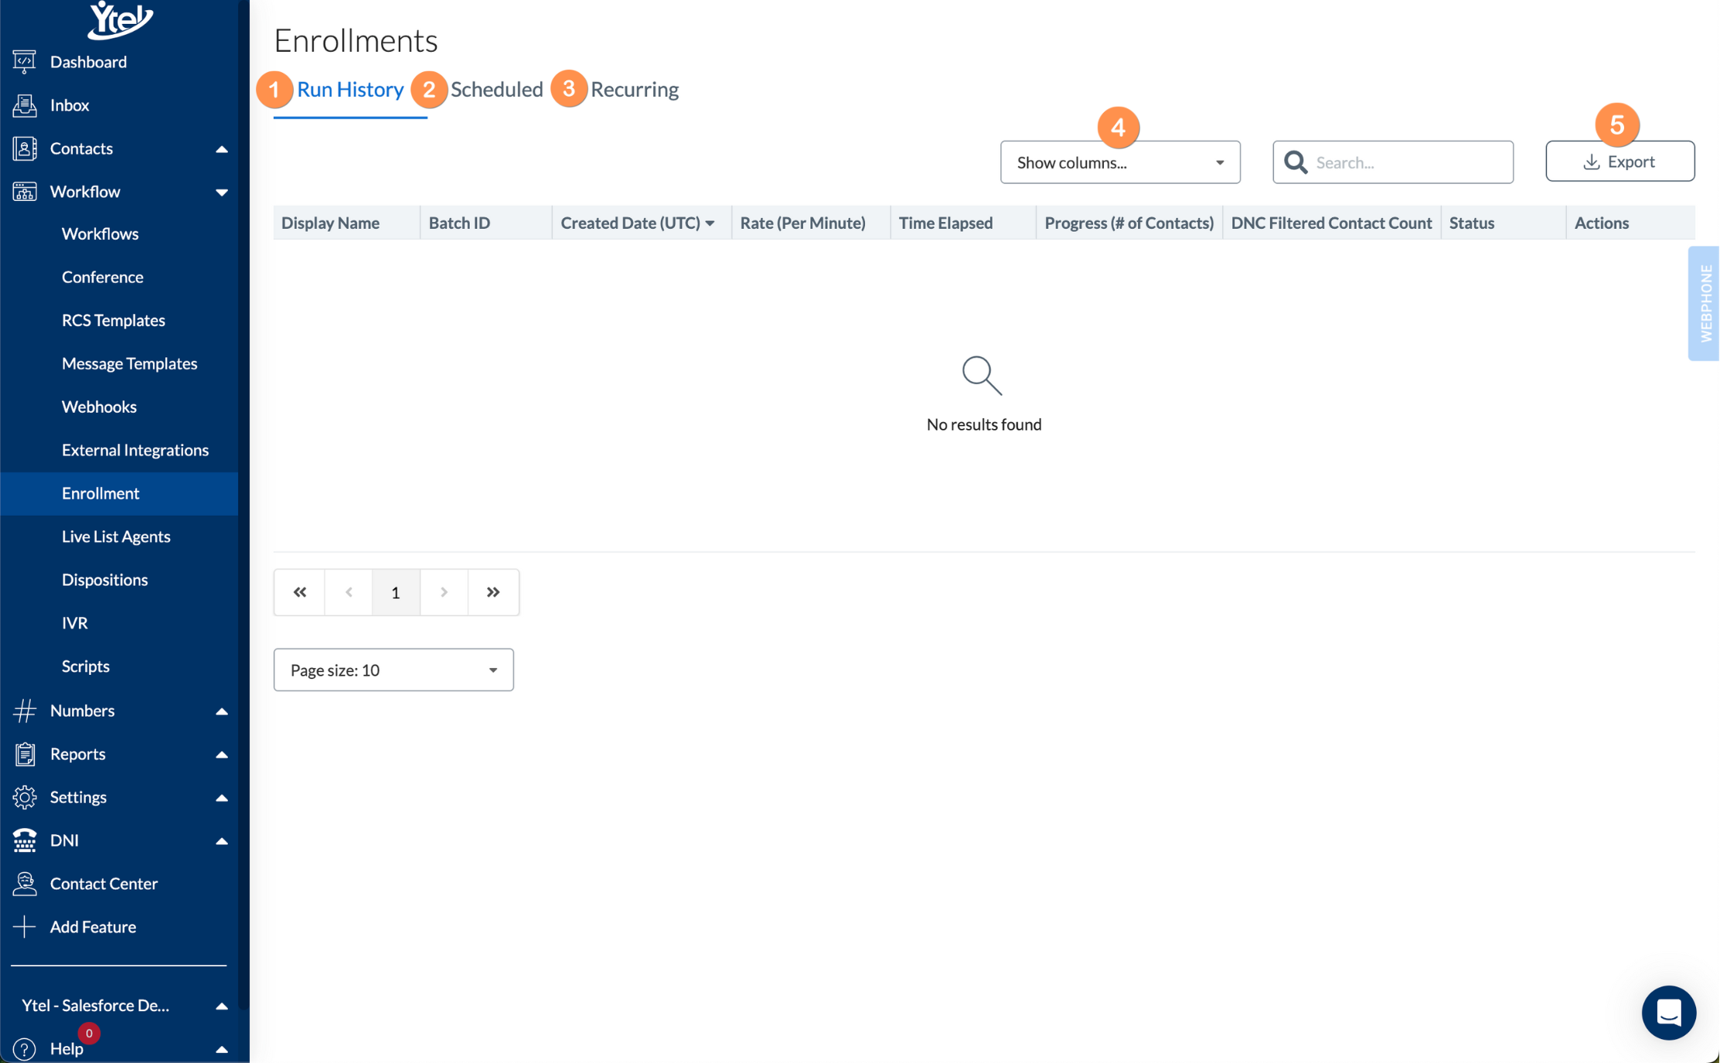This screenshot has width=1720, height=1063.
Task: Click the Reports clipboard icon
Action: point(24,754)
